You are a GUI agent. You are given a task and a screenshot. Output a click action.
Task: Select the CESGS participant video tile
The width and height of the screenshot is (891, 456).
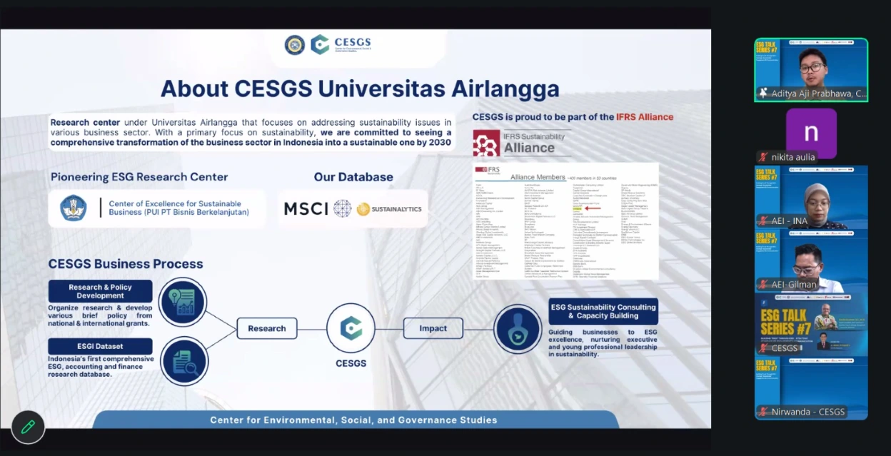[811, 324]
